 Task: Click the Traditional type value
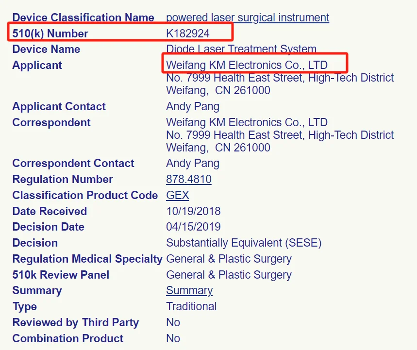[191, 306]
